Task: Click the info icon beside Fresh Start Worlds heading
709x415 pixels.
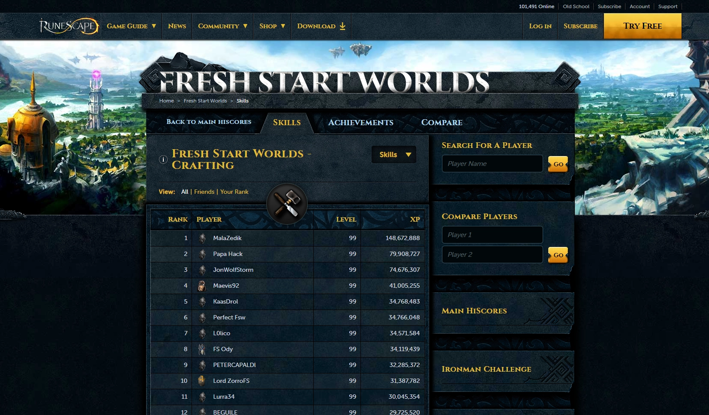Action: 163,159
